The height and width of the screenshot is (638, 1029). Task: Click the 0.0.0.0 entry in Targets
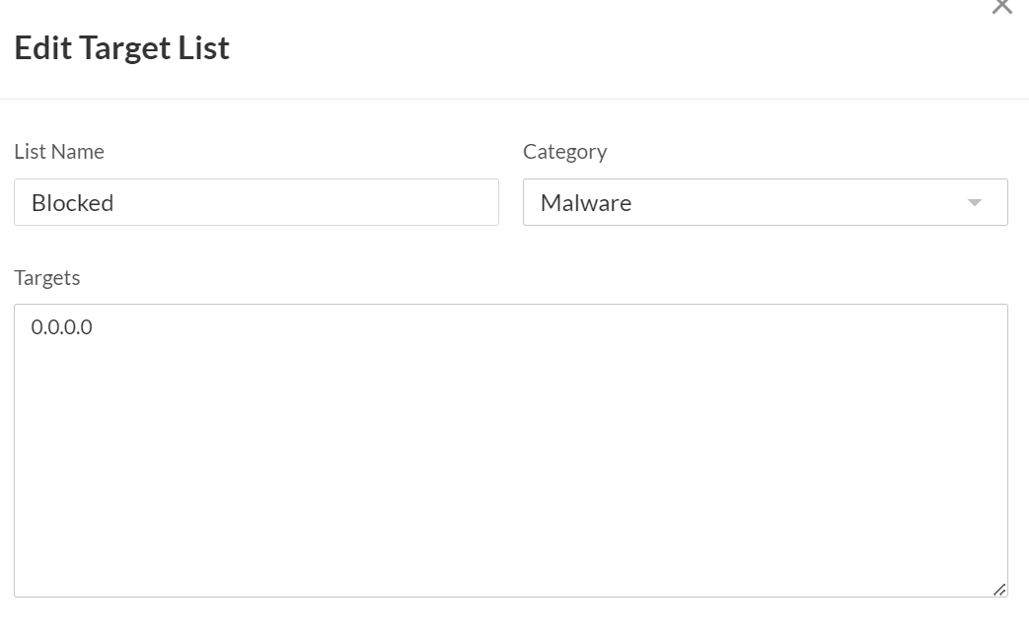click(61, 327)
